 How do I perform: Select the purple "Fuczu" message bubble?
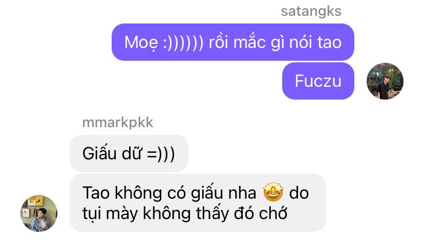pyautogui.click(x=318, y=81)
